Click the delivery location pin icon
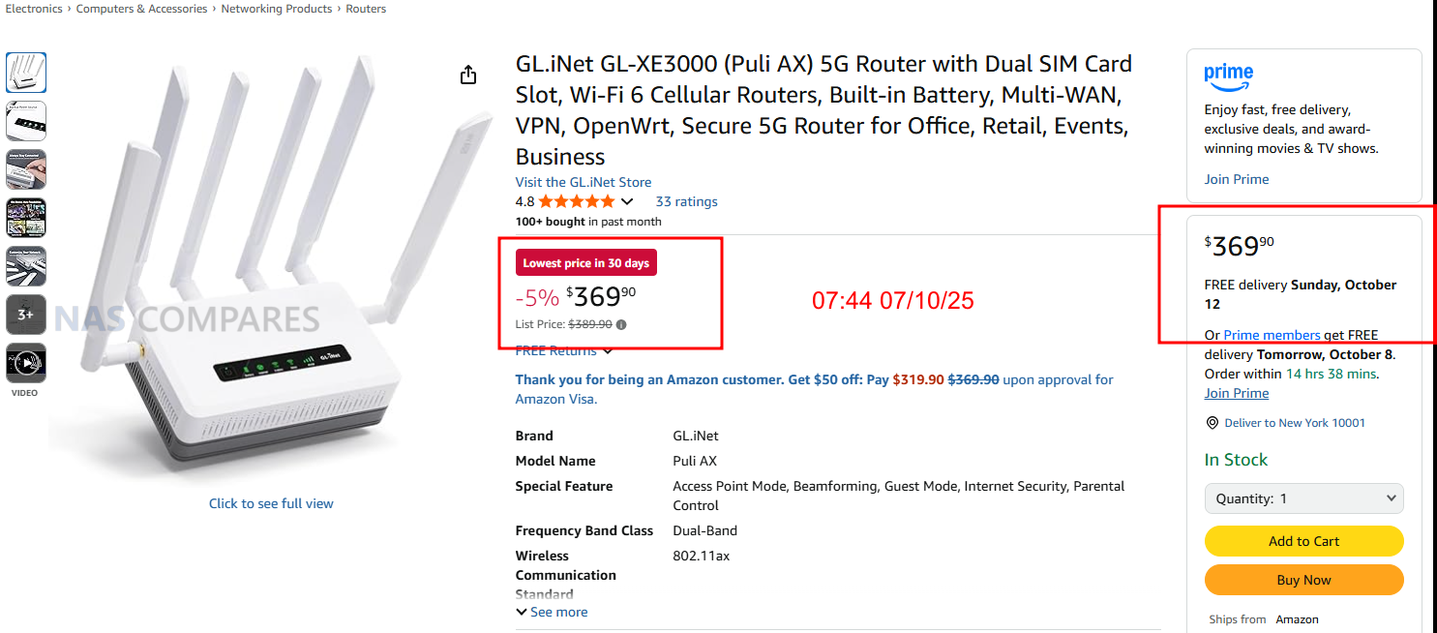The width and height of the screenshot is (1437, 633). pos(1212,423)
